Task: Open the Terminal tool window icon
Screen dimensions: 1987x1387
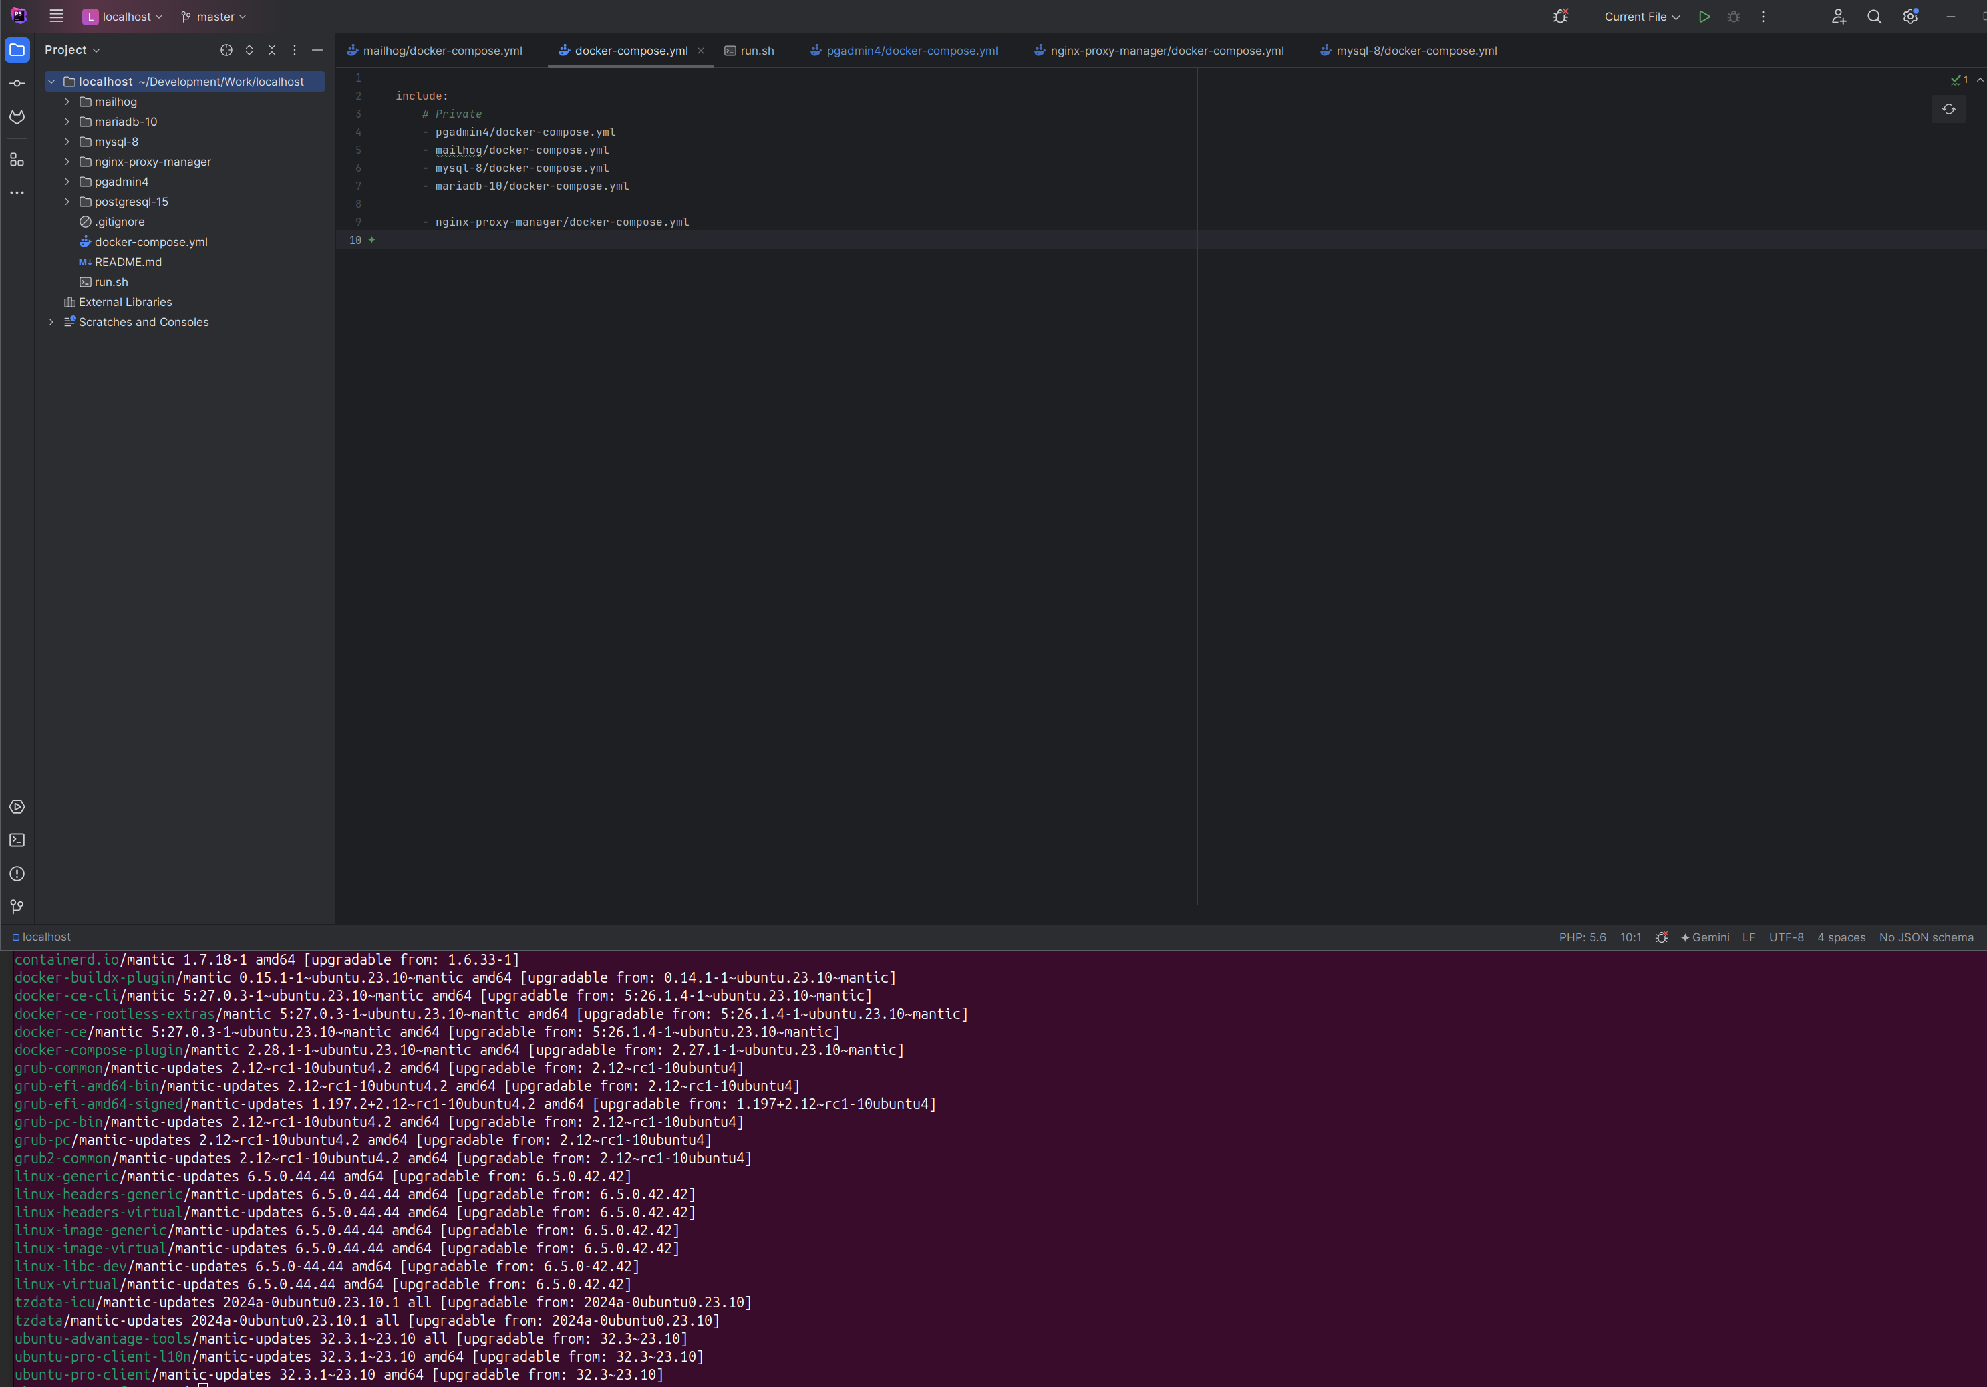Action: point(17,840)
